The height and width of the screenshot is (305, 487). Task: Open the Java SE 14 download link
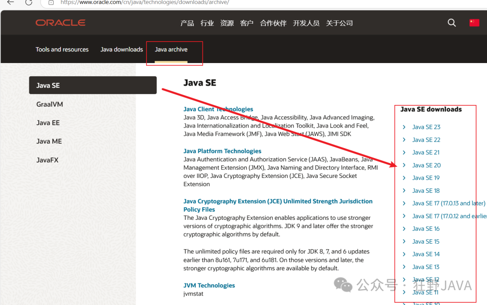click(426, 254)
